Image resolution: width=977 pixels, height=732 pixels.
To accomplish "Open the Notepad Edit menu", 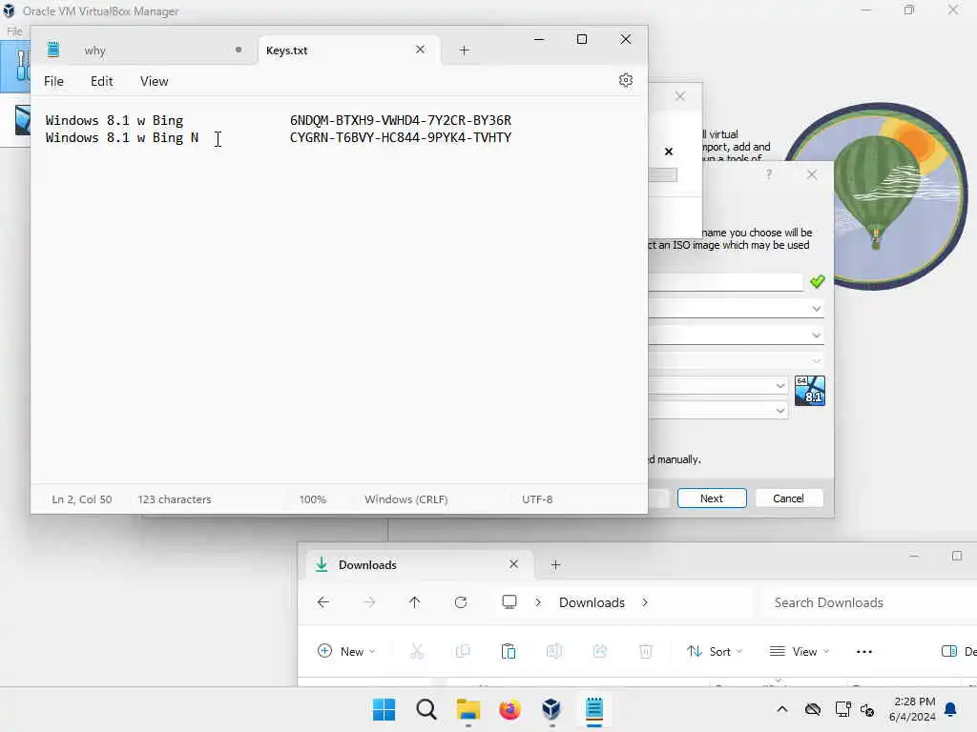I will pos(101,81).
